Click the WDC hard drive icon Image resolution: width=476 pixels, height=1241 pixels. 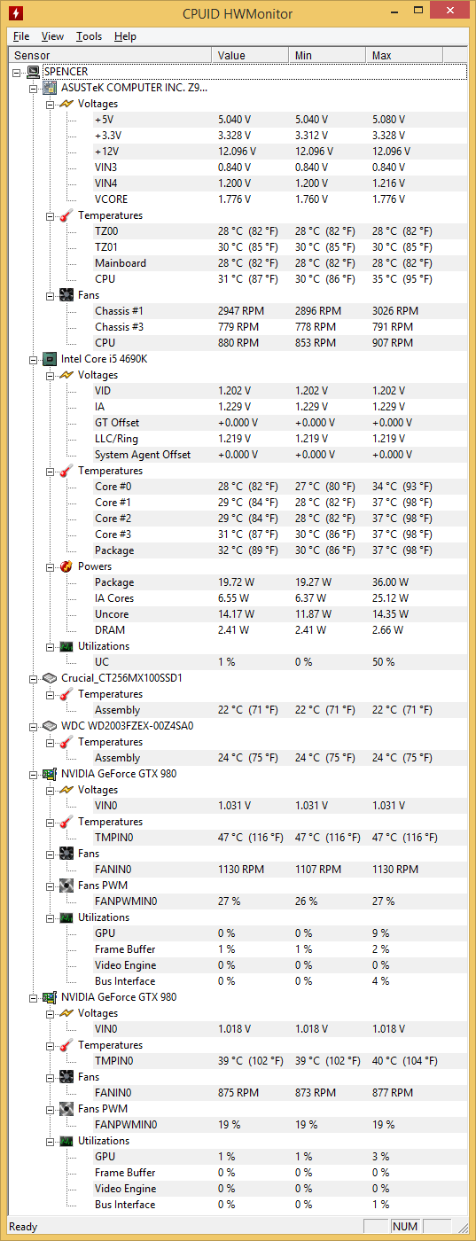pyautogui.click(x=51, y=726)
